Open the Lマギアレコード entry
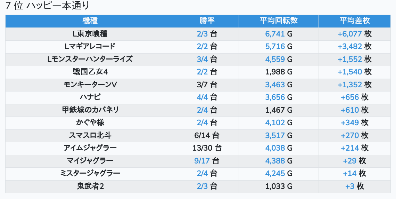 90,47
